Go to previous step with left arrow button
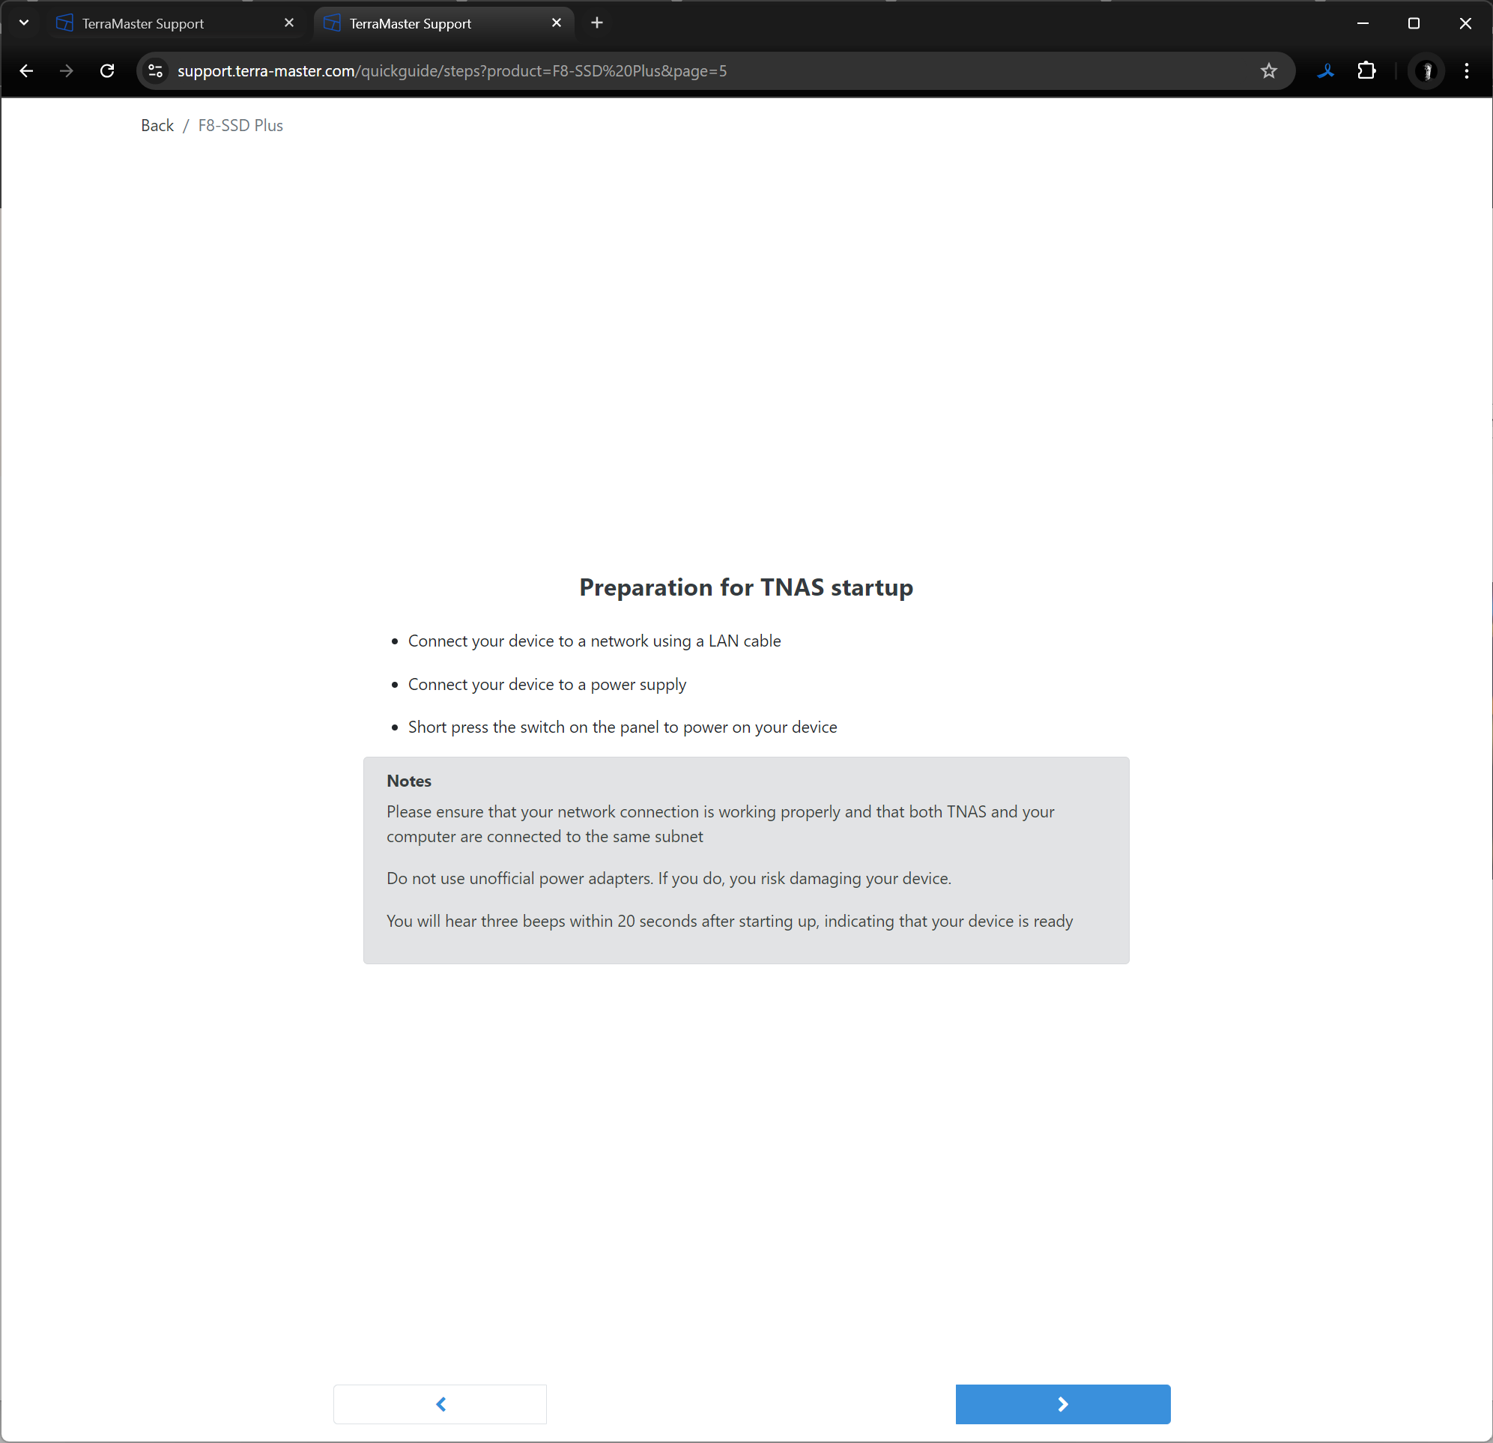This screenshot has height=1443, width=1493. (440, 1403)
